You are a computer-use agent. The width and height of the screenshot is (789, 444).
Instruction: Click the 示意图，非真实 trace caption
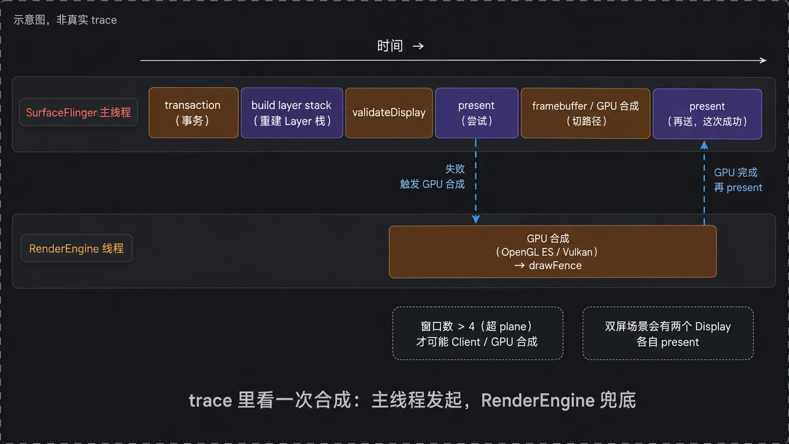click(65, 20)
